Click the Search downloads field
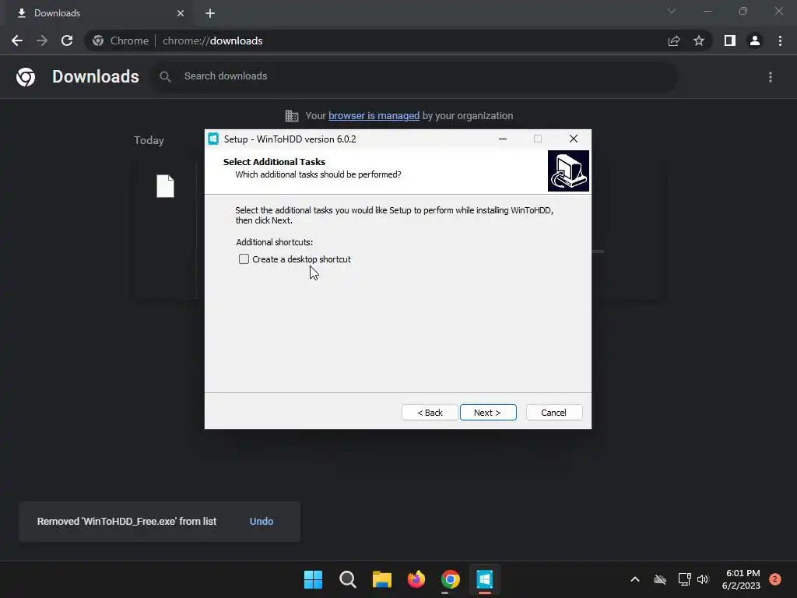797x598 pixels. coord(413,76)
